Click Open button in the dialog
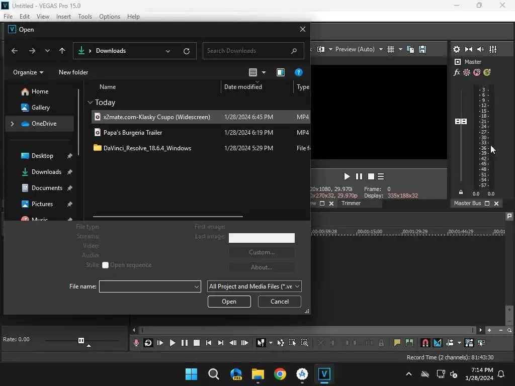515x386 pixels. click(x=229, y=302)
